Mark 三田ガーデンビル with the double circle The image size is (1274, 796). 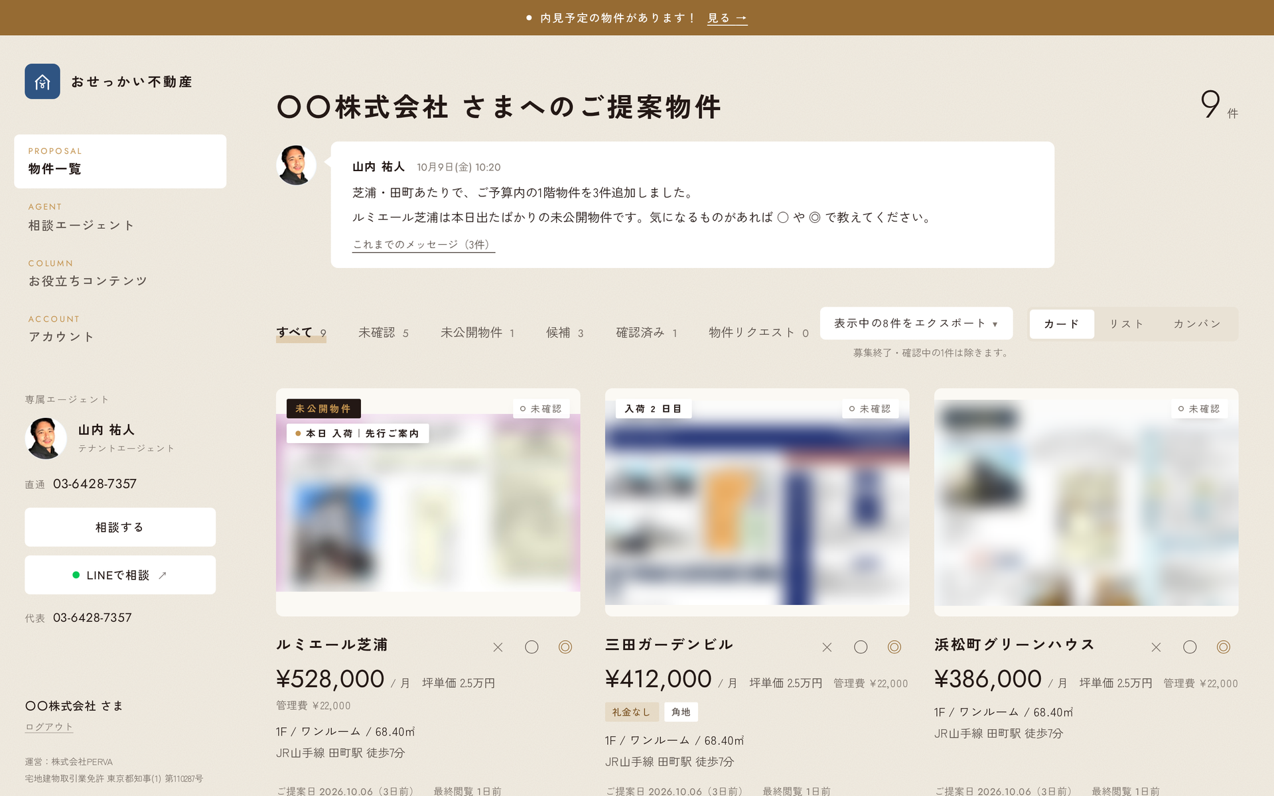tap(894, 647)
